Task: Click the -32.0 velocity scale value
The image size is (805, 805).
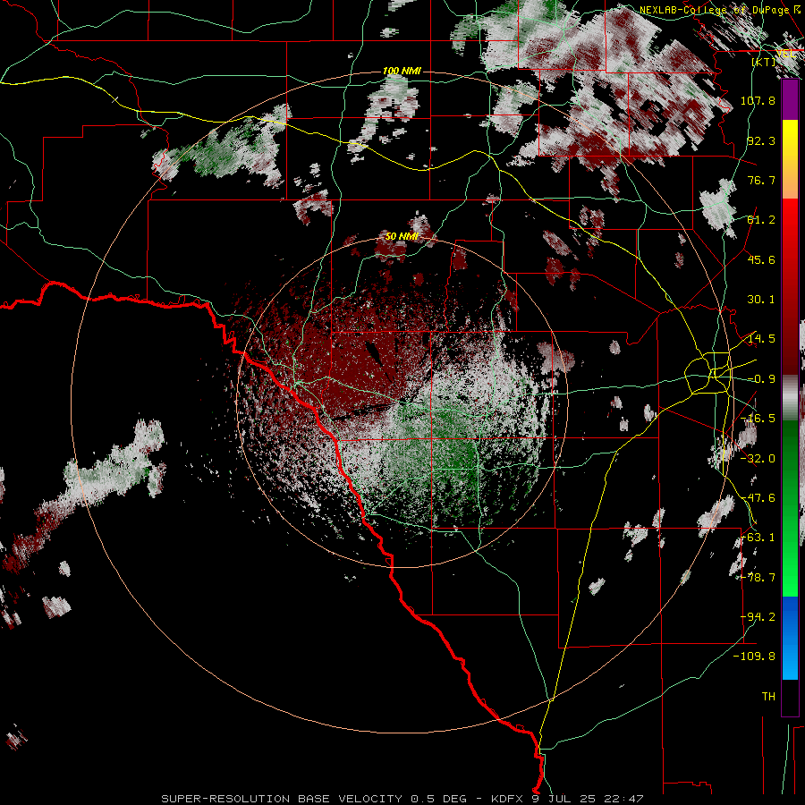Action: click(758, 459)
